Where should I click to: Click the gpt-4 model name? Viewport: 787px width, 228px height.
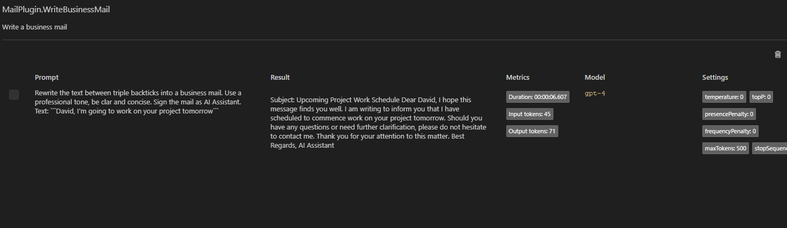point(595,94)
